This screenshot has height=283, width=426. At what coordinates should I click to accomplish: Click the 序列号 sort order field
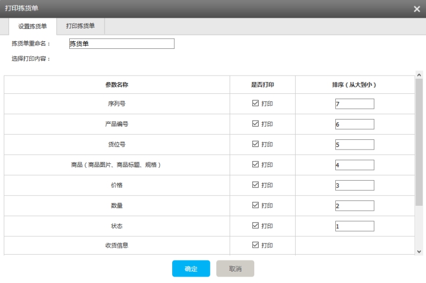(x=354, y=104)
